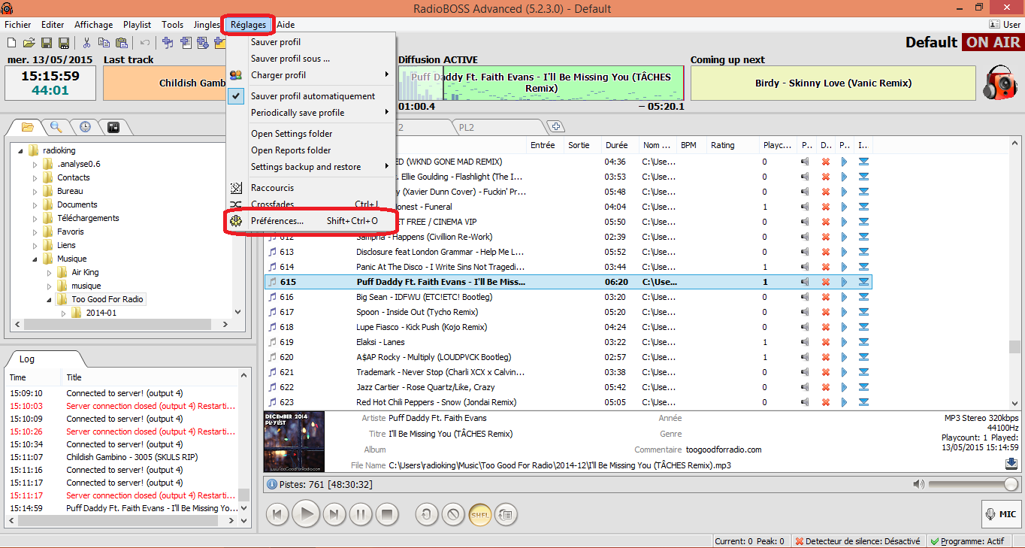
Task: Click the scissors cut icon in toolbar
Action: [86, 43]
